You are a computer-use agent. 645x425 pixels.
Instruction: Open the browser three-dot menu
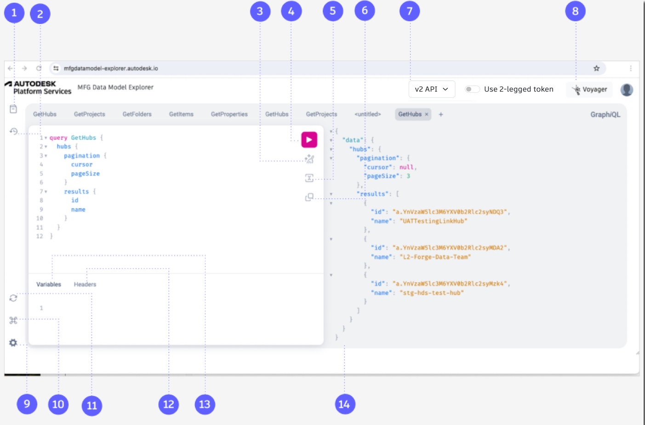click(631, 68)
